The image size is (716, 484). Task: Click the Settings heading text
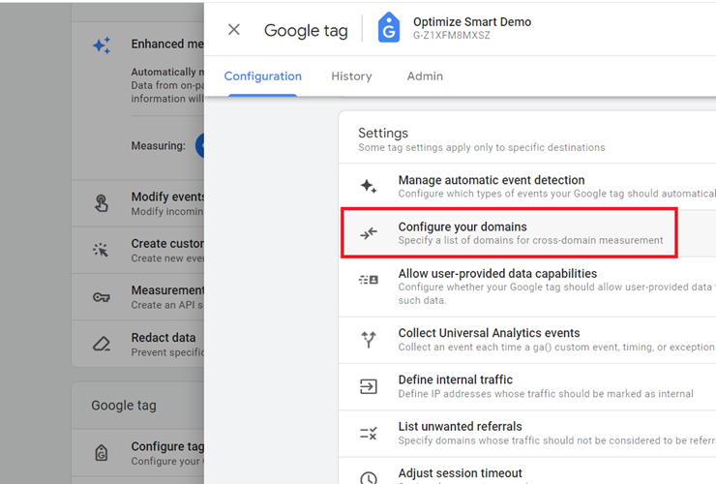(382, 133)
